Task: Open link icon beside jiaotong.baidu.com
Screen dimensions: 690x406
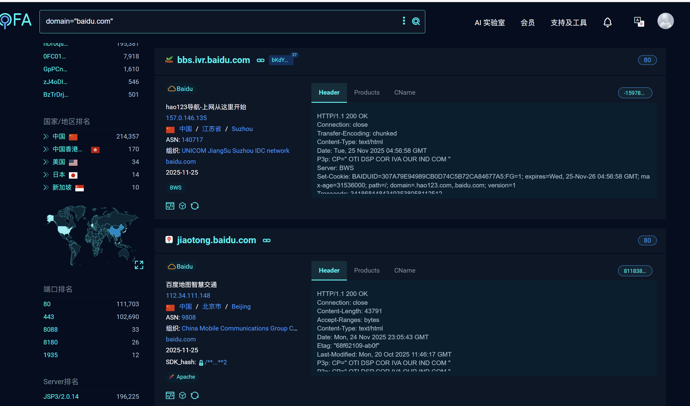Action: pyautogui.click(x=267, y=240)
